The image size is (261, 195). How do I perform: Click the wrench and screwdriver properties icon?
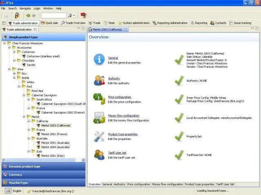pyautogui.click(x=99, y=136)
